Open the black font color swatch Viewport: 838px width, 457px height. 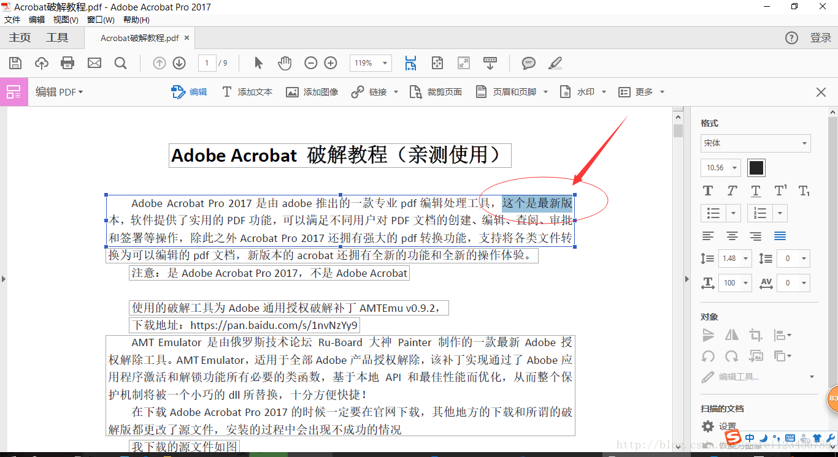click(756, 168)
